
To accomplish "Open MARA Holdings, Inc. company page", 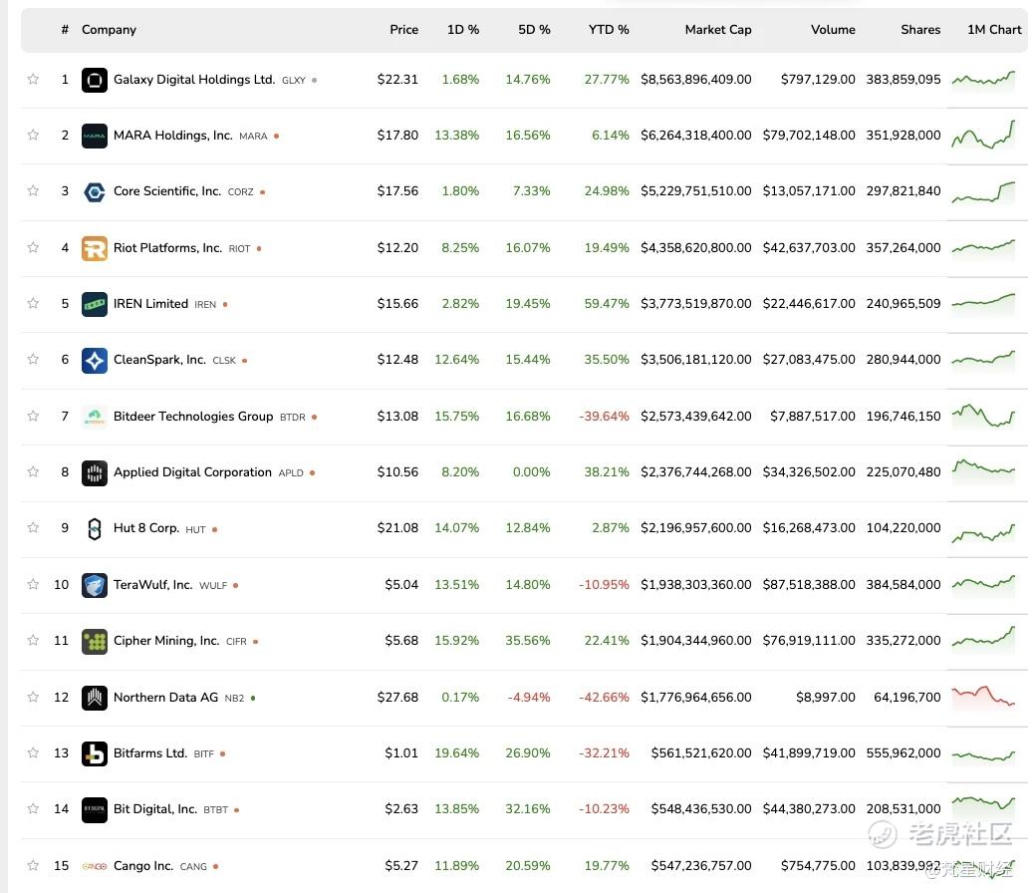I will (x=172, y=136).
